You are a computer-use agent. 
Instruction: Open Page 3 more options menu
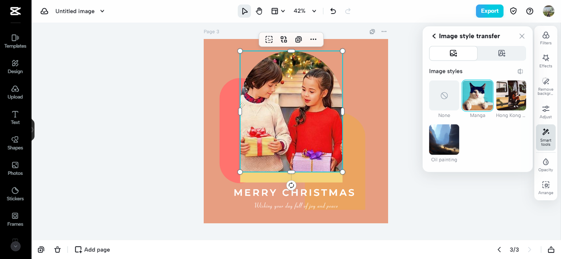click(384, 32)
